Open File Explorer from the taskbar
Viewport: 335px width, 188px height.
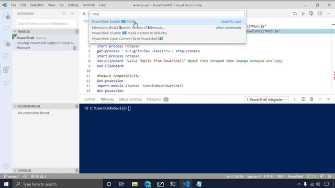[135, 184]
